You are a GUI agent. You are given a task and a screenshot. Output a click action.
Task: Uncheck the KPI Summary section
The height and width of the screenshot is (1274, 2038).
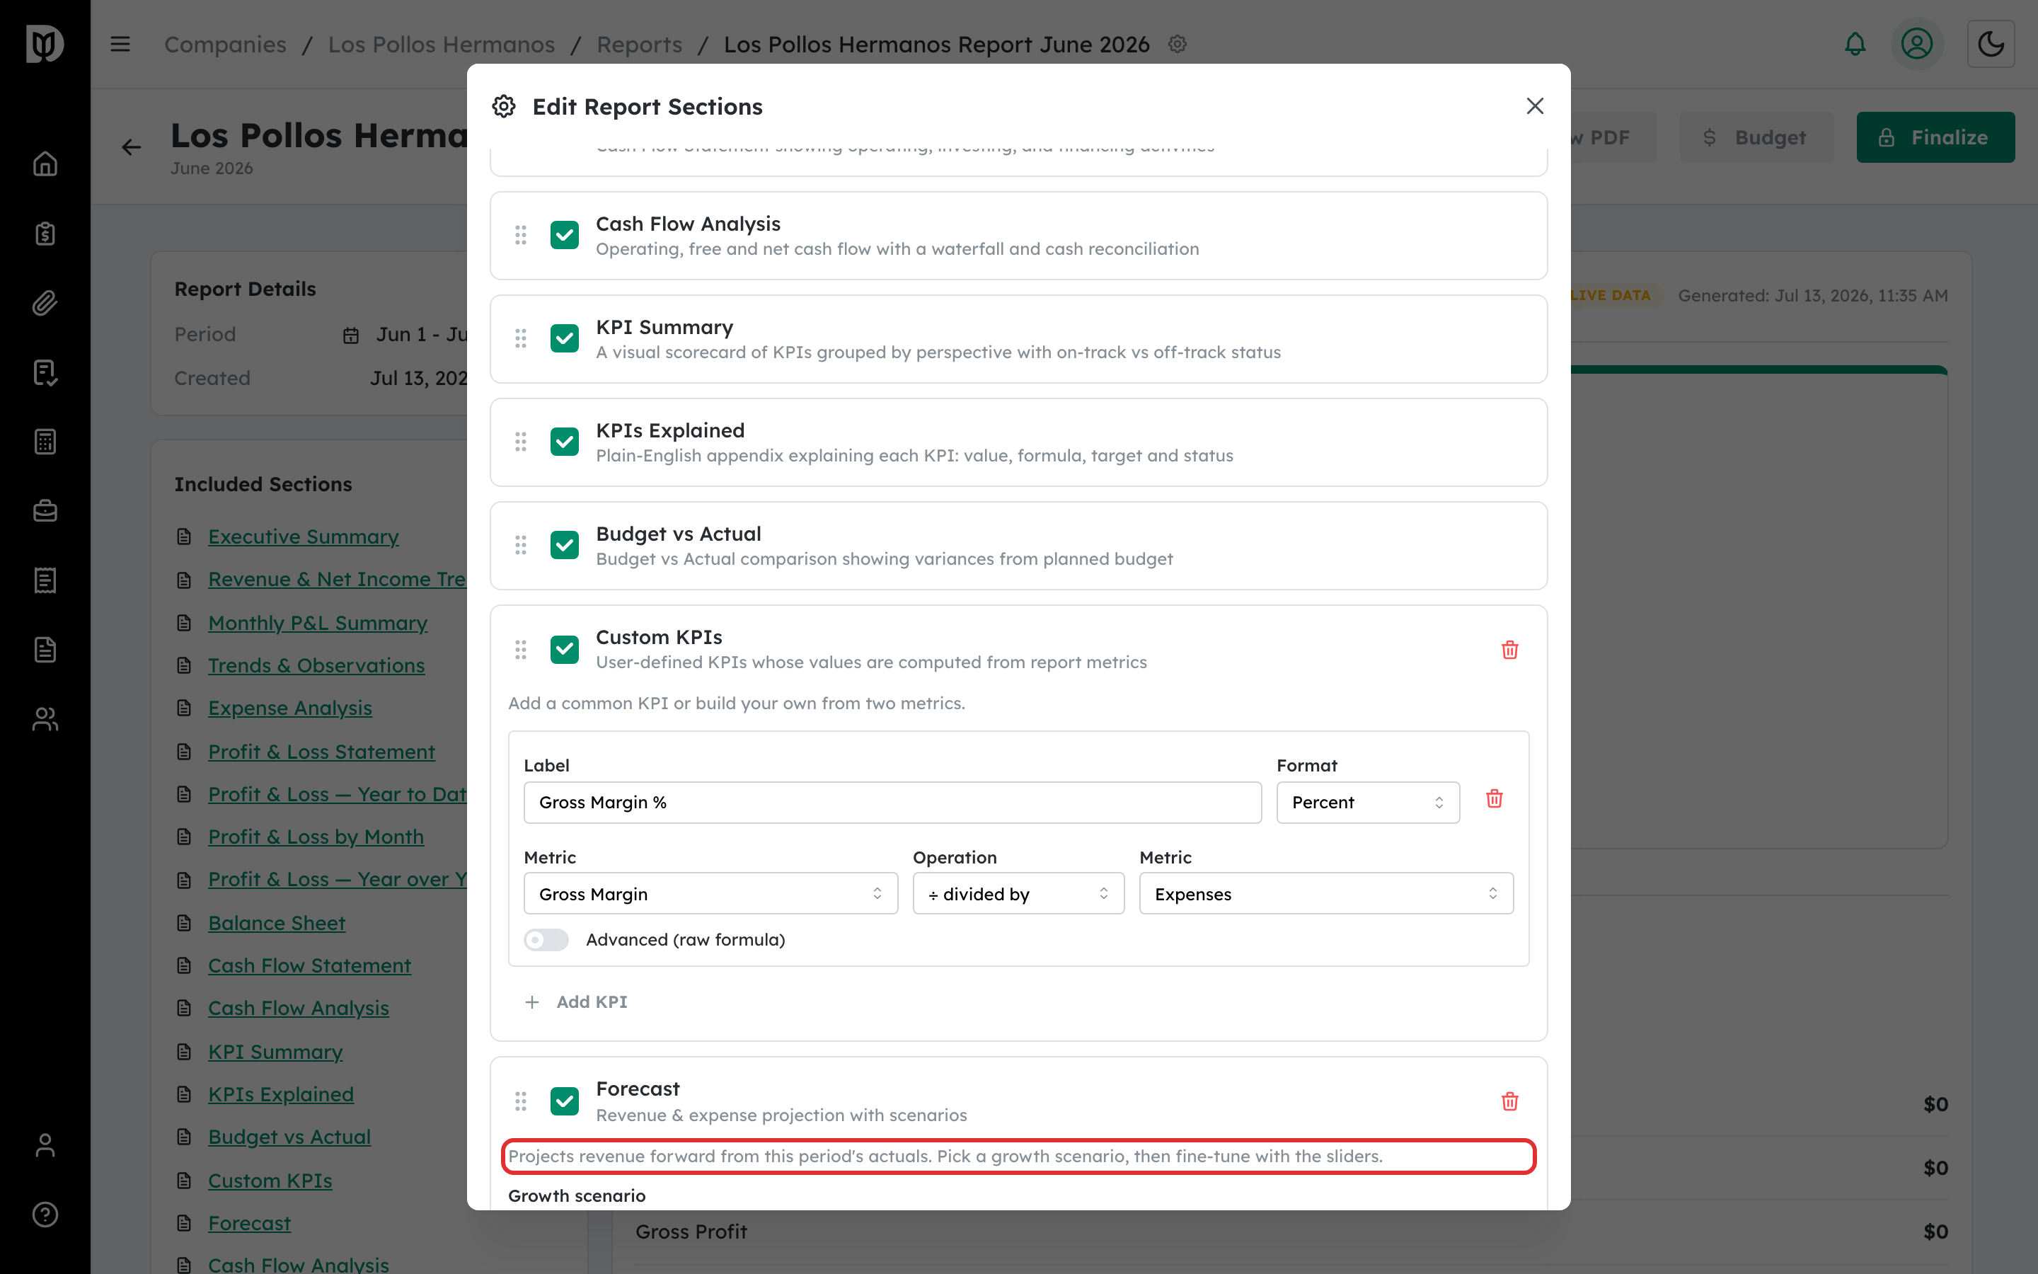(x=564, y=339)
